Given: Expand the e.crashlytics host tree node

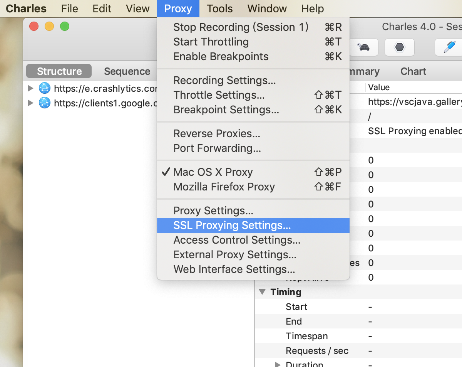Looking at the screenshot, I should [x=31, y=88].
